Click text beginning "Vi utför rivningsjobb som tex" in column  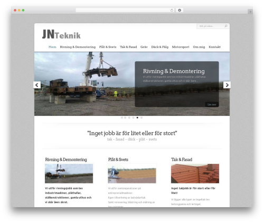coord(68,195)
